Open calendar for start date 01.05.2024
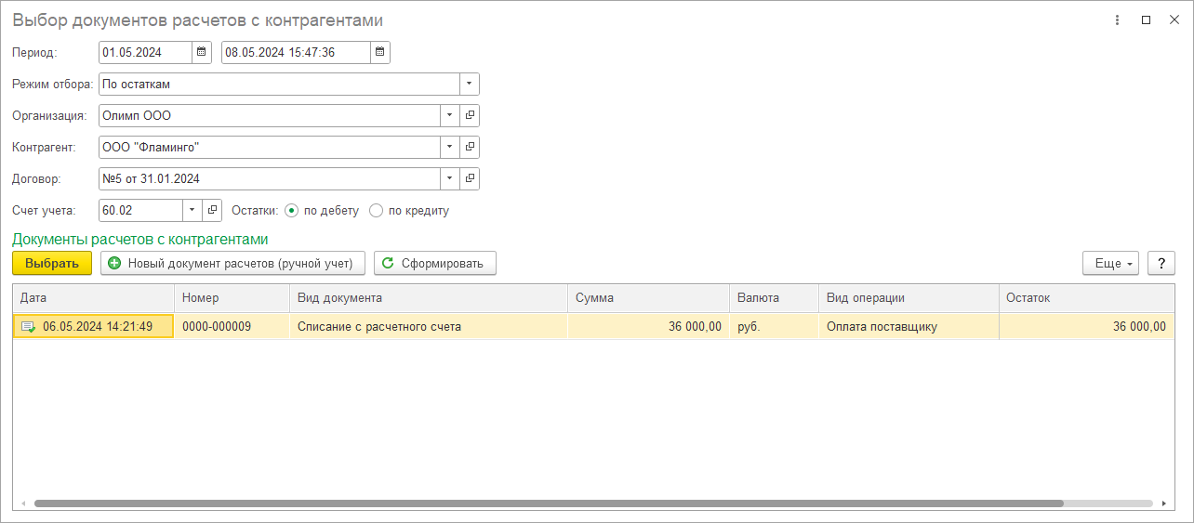Screen dimensions: 1194x523 click(x=201, y=53)
